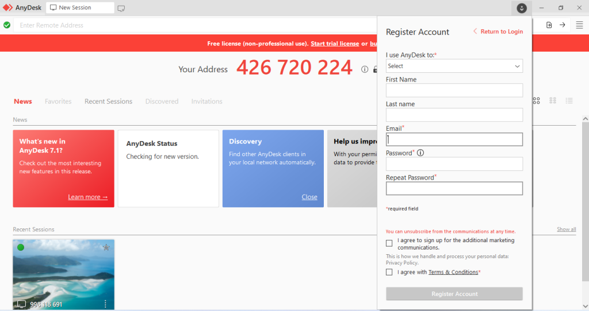
Task: Focus the First Name field
Action: coord(454,90)
